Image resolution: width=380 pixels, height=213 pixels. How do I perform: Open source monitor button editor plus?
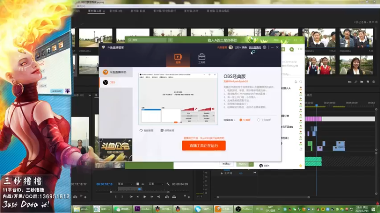(x=85, y=197)
